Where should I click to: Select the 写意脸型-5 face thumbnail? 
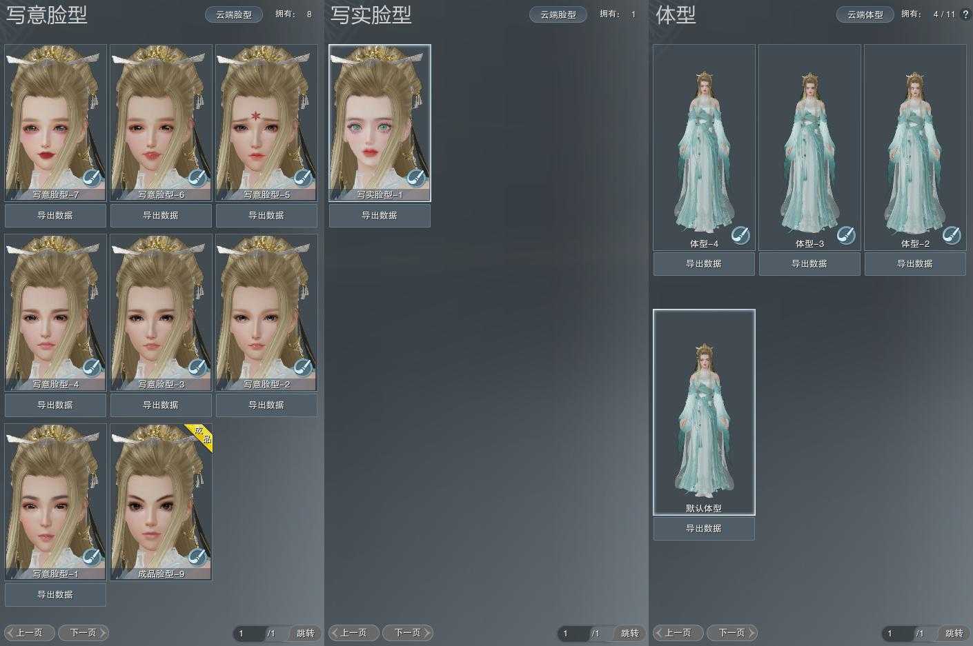point(267,123)
